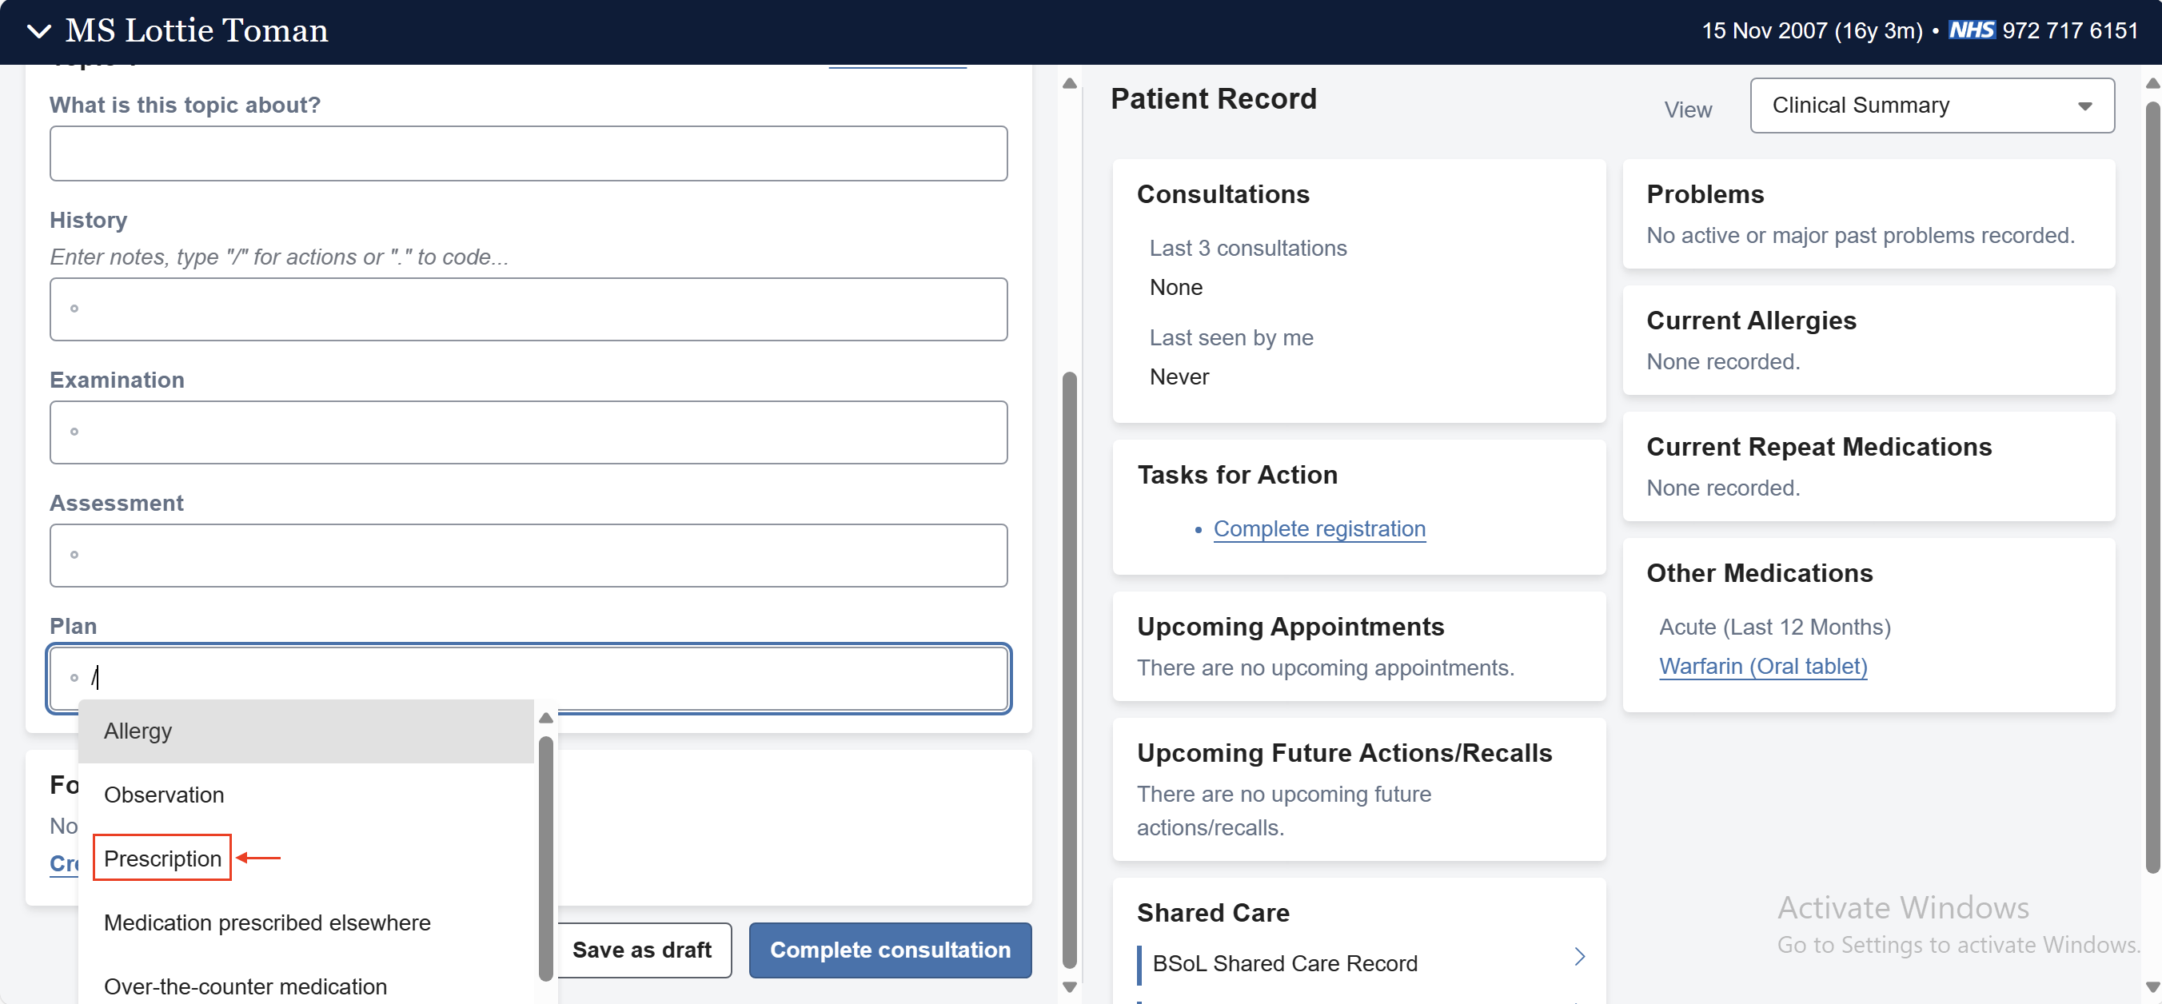Select Prescription from the action menu
Viewport: 2162px width, 1004px height.
coord(162,858)
